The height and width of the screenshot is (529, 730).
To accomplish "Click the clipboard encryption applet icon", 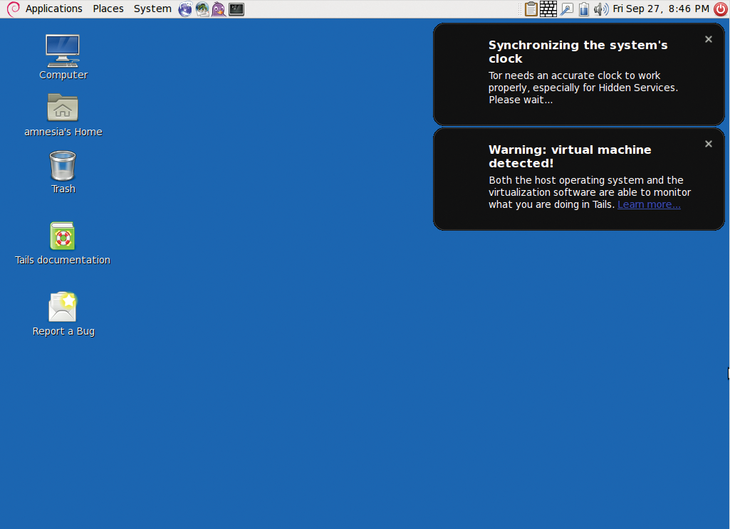I will [531, 9].
